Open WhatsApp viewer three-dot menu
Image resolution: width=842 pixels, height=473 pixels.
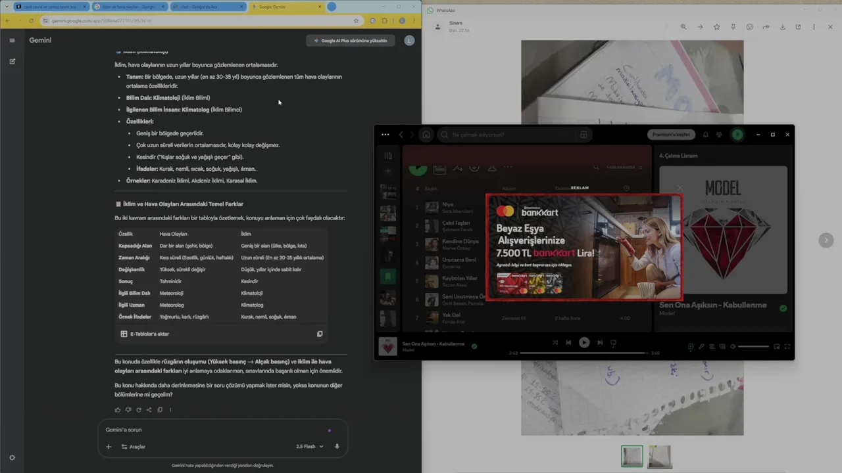point(814,27)
